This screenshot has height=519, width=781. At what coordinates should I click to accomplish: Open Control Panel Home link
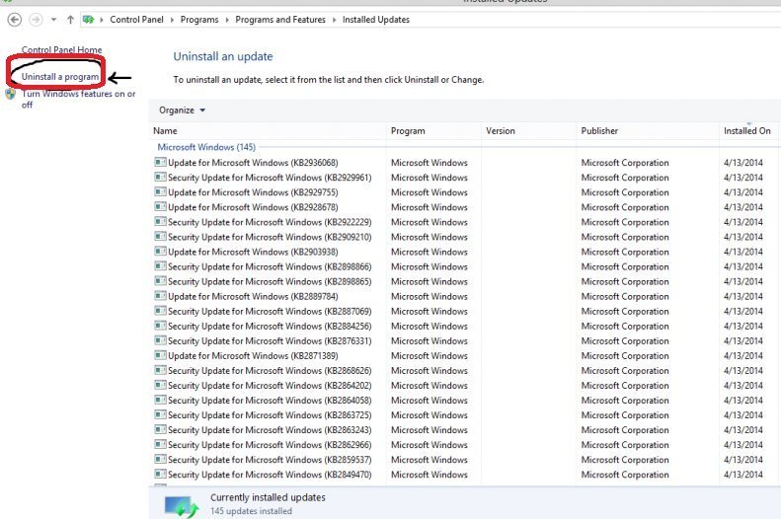pos(61,49)
